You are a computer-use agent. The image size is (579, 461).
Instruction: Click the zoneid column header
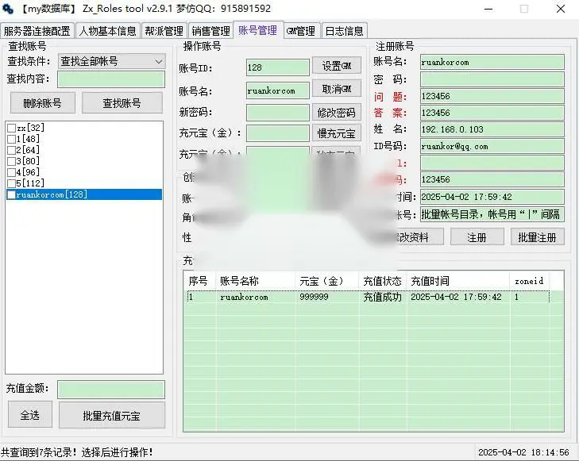coord(529,281)
